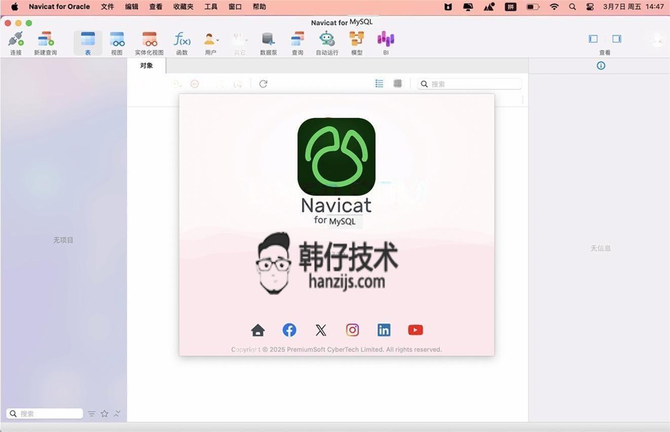Open the 用户 users icon
Image resolution: width=670 pixels, height=432 pixels.
(x=209, y=43)
